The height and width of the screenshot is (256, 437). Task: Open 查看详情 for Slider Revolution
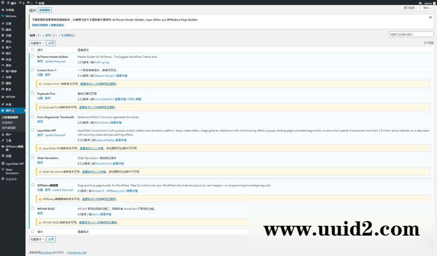coord(118,163)
